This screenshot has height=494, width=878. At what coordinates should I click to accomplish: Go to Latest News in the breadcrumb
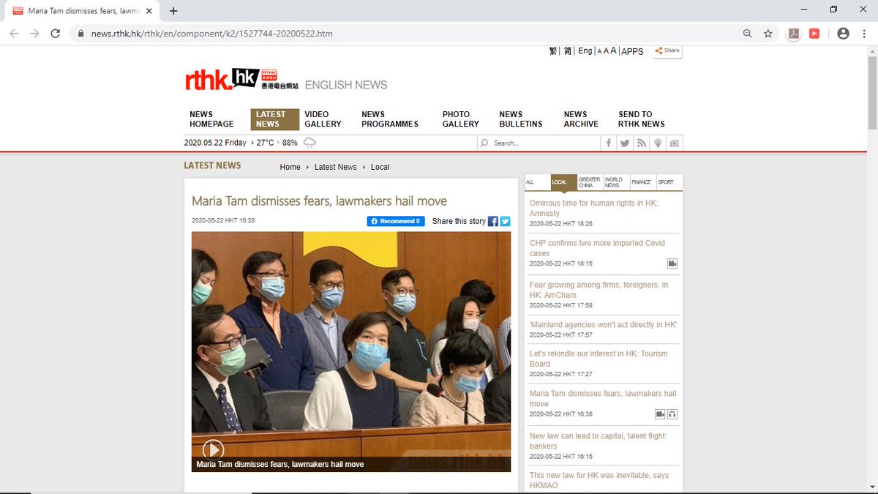(336, 167)
